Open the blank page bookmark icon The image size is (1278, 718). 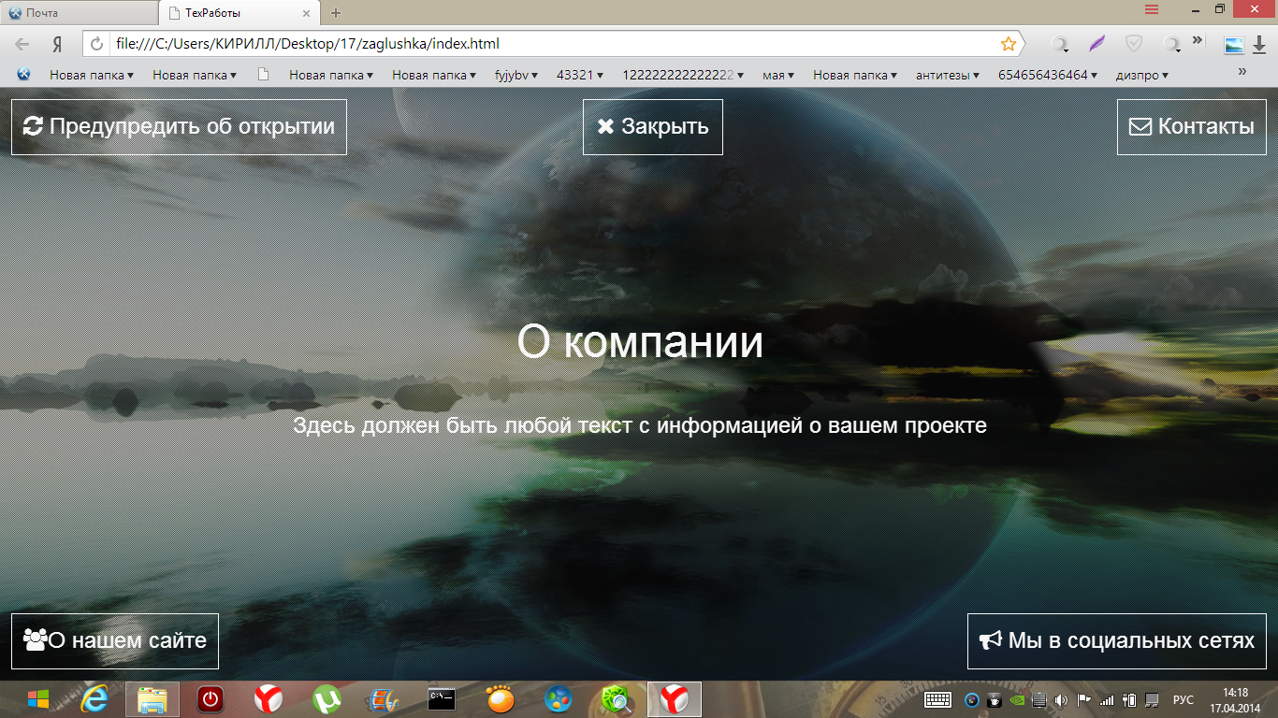(x=263, y=75)
